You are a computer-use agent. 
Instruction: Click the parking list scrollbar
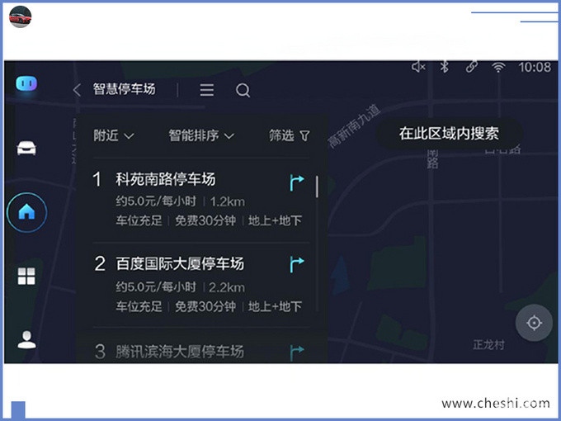(x=317, y=186)
